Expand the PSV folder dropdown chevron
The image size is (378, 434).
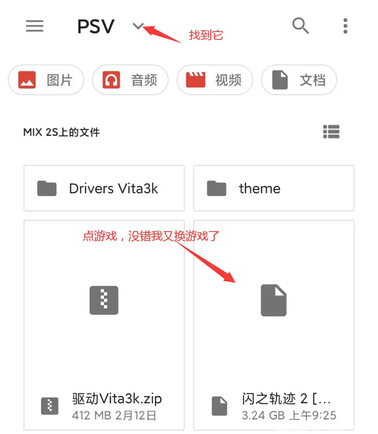pyautogui.click(x=138, y=26)
